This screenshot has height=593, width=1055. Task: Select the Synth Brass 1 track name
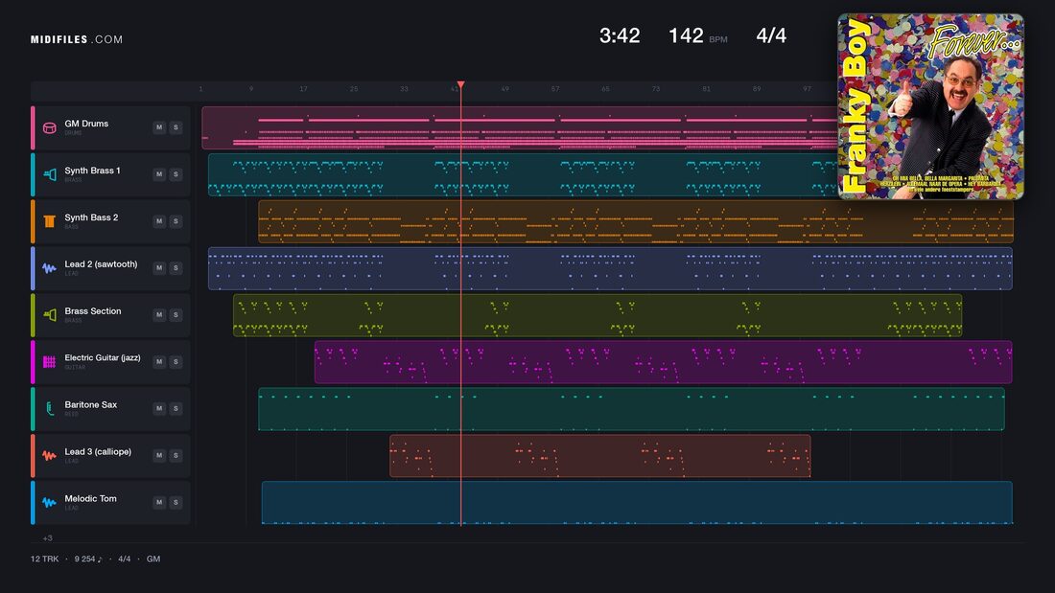(x=92, y=171)
